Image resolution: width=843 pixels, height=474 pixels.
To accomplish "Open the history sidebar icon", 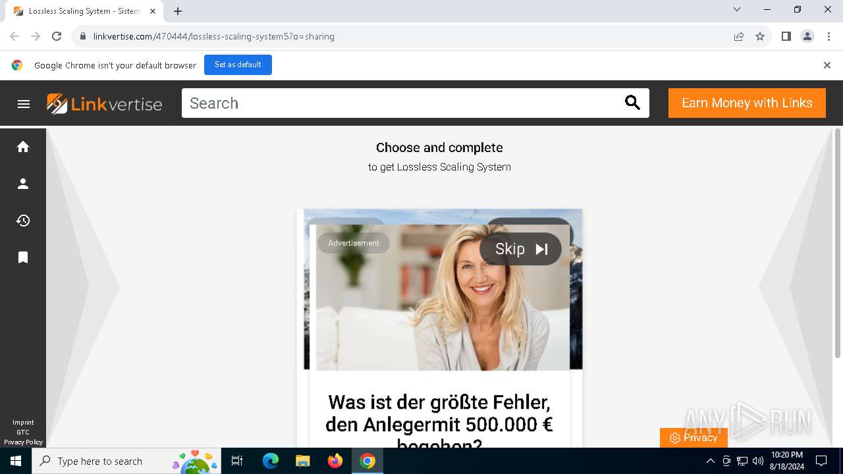I will pyautogui.click(x=23, y=221).
